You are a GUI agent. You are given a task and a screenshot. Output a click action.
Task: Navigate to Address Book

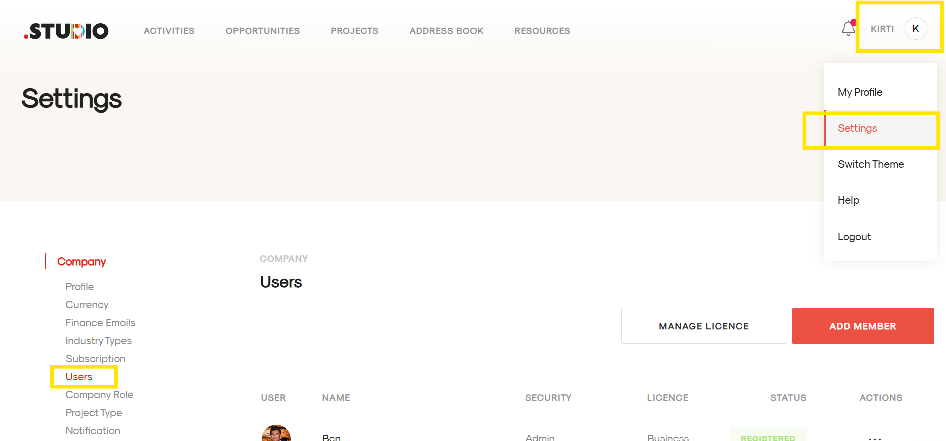(x=446, y=31)
